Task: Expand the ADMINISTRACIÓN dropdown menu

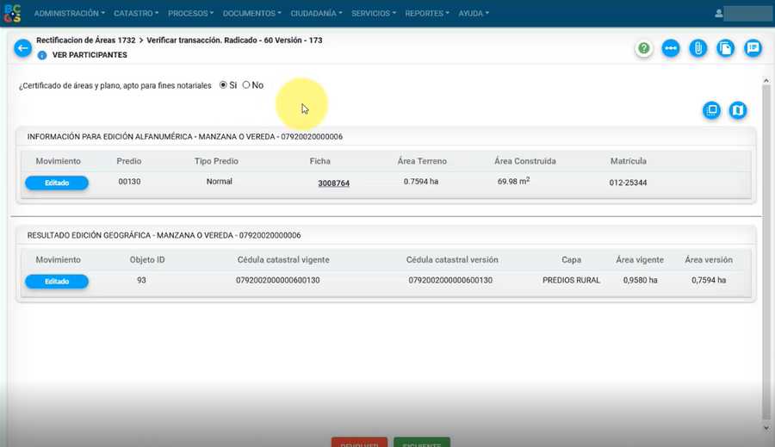Action: 69,14
